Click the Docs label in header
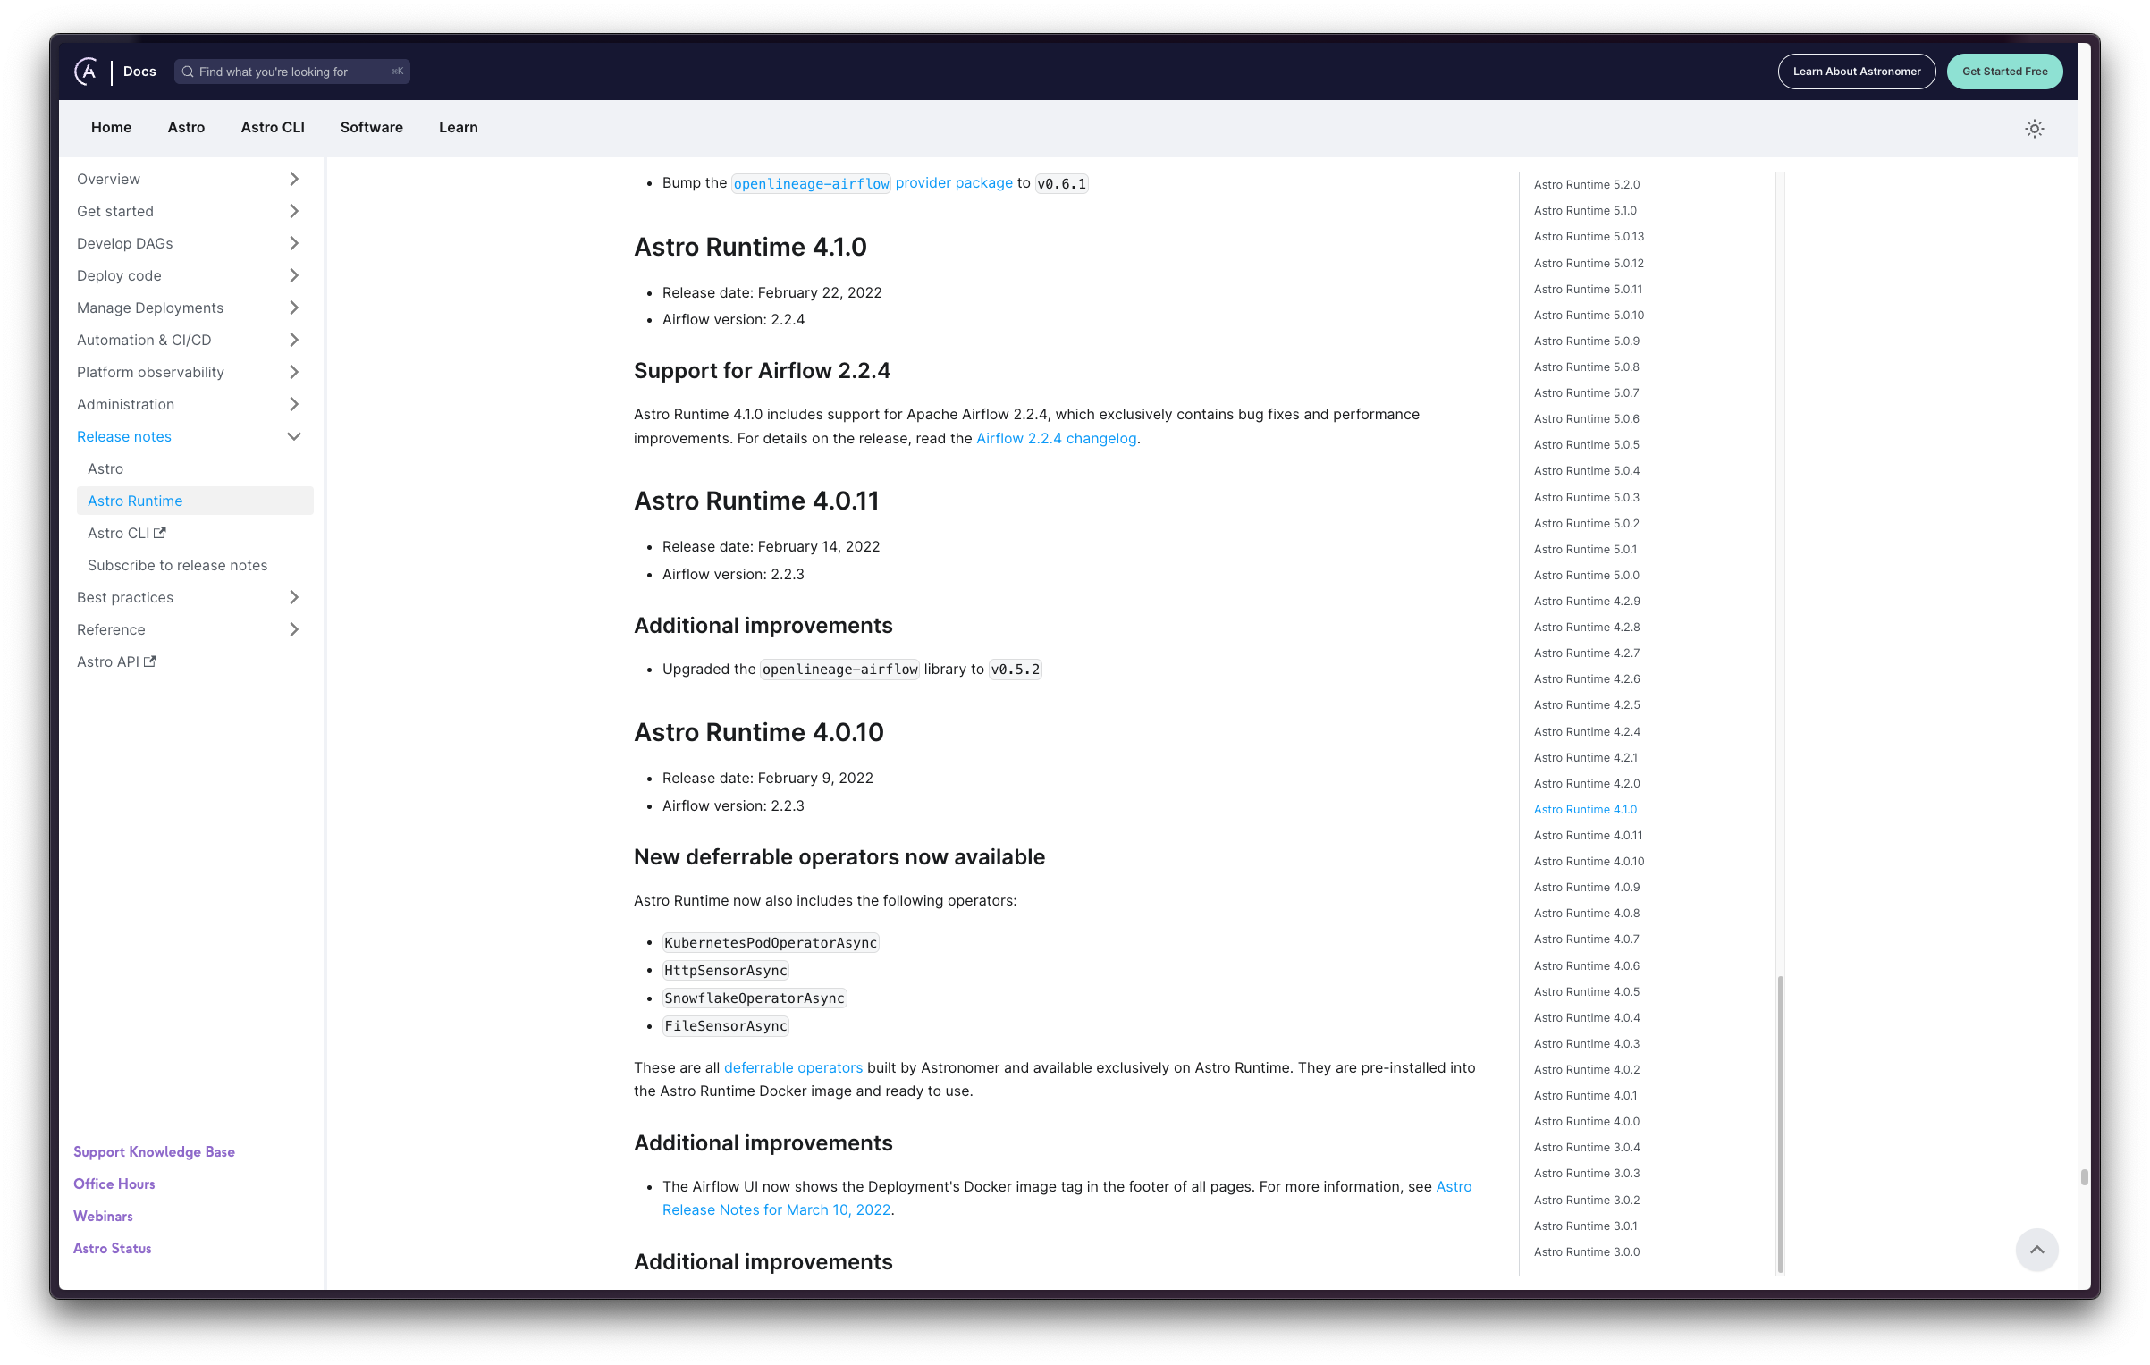The image size is (2150, 1365). [139, 72]
